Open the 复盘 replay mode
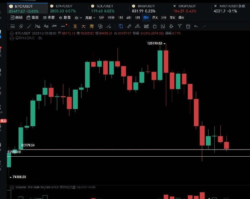The height and width of the screenshot is (199, 250). pos(64,17)
